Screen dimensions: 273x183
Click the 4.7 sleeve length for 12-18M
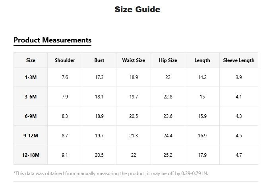238,155
